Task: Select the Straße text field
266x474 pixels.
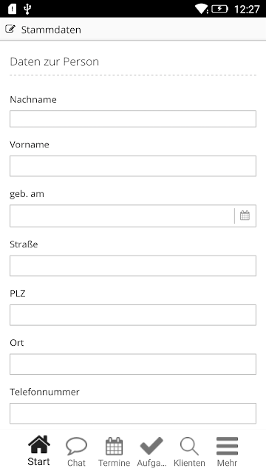Action: (133, 266)
